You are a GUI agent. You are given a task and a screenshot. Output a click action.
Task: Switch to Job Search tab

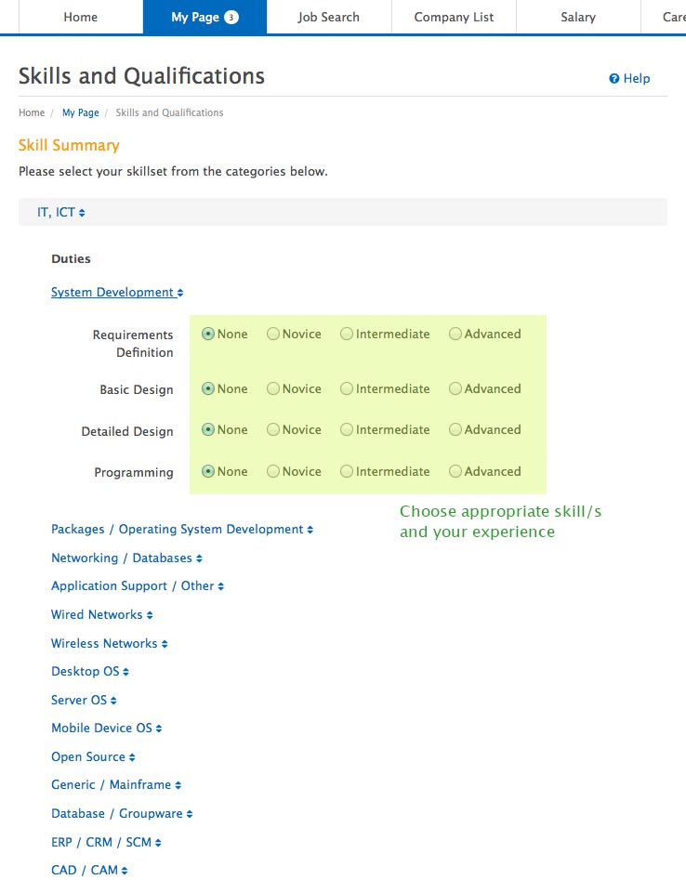coord(329,17)
